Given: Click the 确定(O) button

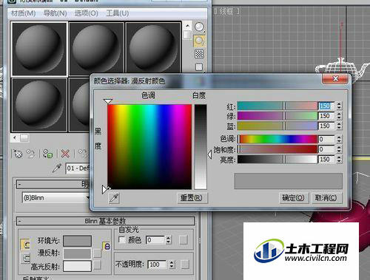Looking at the screenshot, I should [x=293, y=198].
